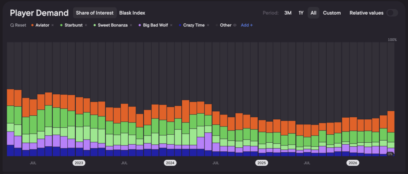
Task: Click the Crazy Time blue legend dot
Action: click(180, 25)
